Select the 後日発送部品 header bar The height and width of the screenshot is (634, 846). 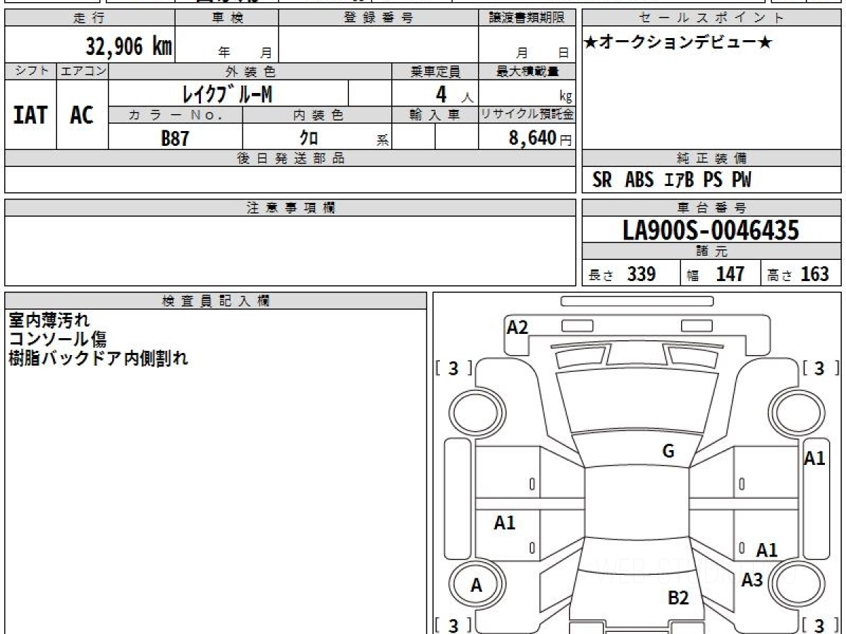click(x=290, y=158)
